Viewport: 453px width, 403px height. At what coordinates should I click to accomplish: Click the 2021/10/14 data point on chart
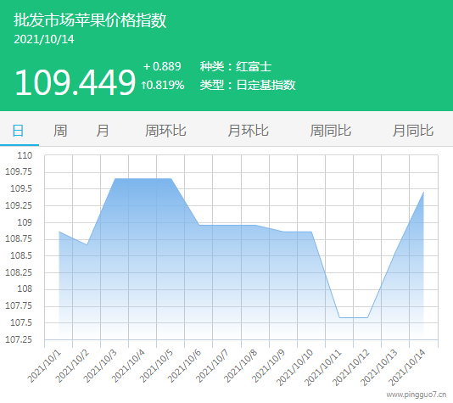(423, 192)
